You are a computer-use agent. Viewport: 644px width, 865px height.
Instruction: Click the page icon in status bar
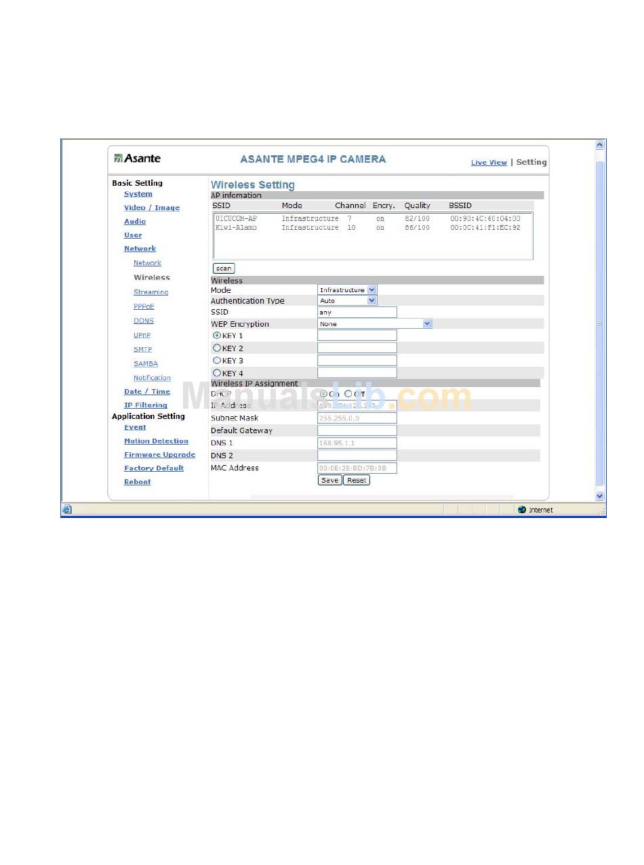coord(67,510)
